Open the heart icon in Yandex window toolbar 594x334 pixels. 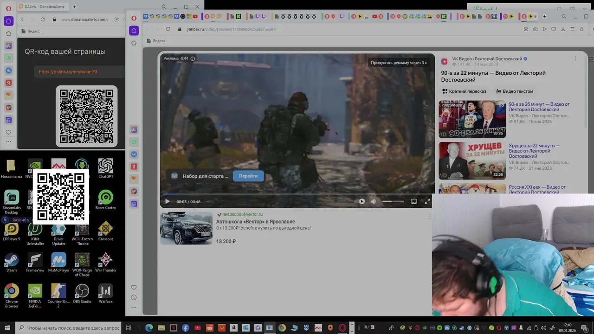tap(554, 29)
